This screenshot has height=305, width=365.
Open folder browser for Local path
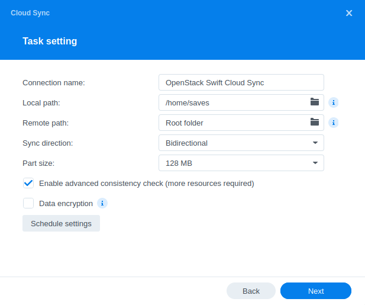[x=315, y=102]
